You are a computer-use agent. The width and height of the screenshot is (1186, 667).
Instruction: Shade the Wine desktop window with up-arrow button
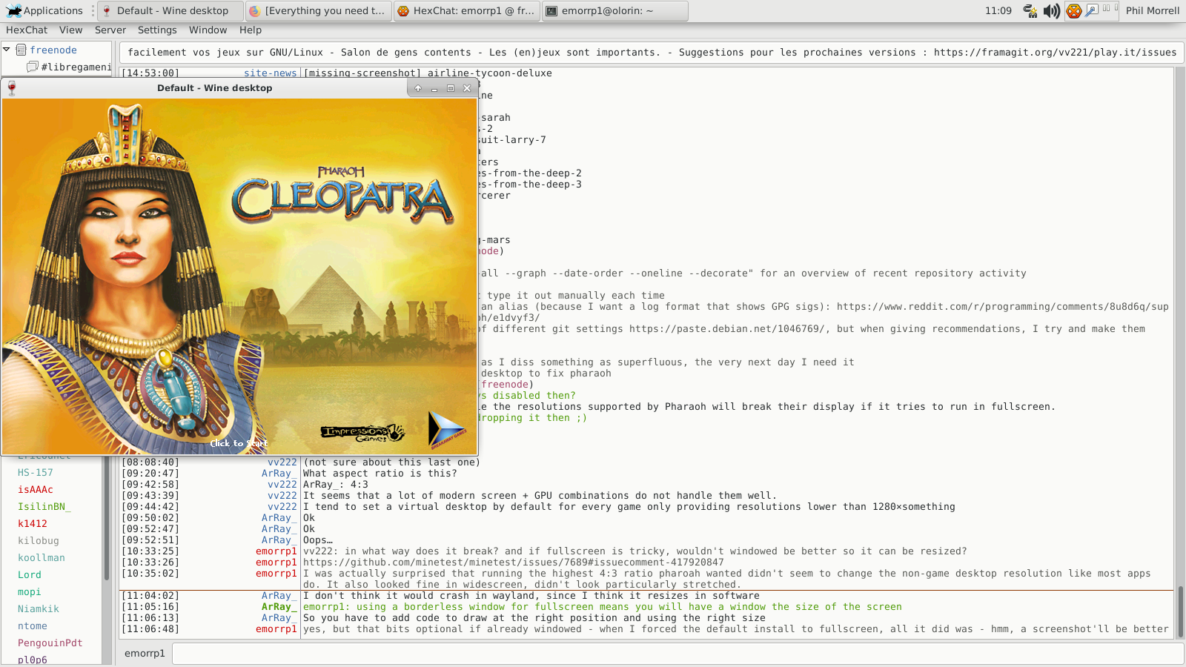pyautogui.click(x=418, y=88)
